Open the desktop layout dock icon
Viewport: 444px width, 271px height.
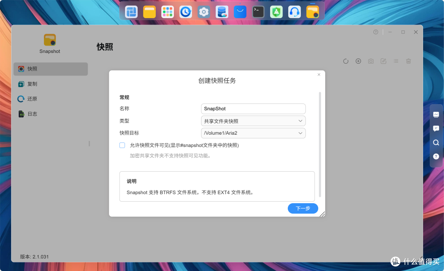(131, 12)
